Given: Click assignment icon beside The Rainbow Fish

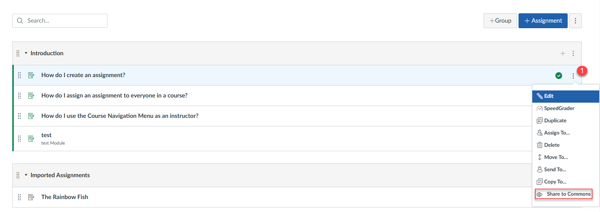Looking at the screenshot, I should 31,197.
